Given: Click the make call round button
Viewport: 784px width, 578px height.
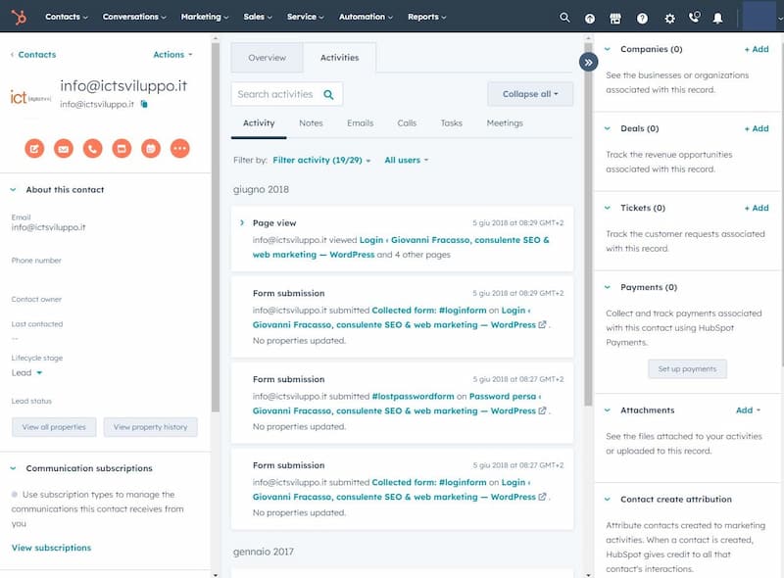Looking at the screenshot, I should [92, 149].
